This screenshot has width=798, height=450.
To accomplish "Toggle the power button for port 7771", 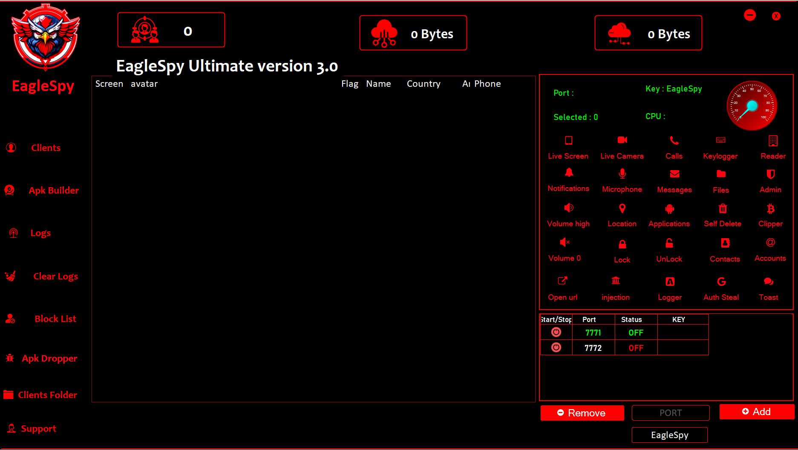I will (x=556, y=332).
